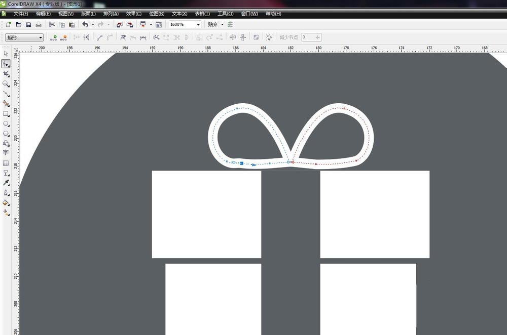Expand the 1600% zoom level list

pos(198,24)
